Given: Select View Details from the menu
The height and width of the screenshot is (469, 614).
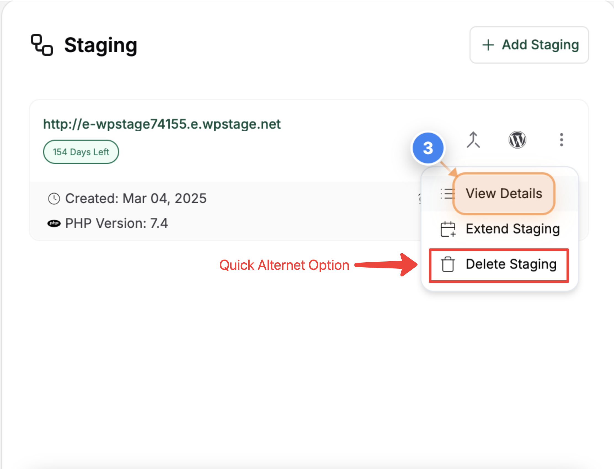Looking at the screenshot, I should click(504, 193).
